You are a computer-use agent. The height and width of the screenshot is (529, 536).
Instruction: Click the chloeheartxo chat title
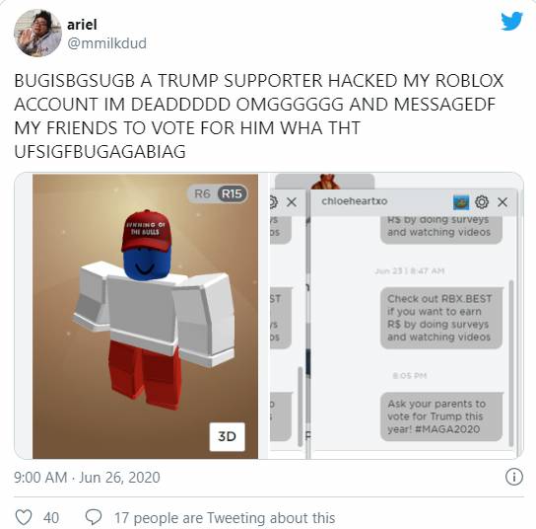point(354,201)
